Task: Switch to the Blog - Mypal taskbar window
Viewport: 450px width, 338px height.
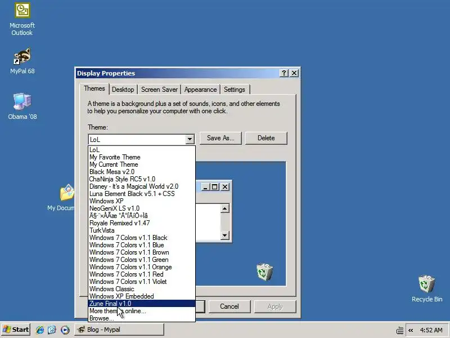Action: 119,330
